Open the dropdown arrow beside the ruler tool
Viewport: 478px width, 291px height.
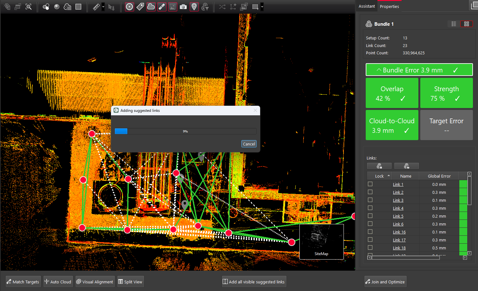[x=103, y=7]
